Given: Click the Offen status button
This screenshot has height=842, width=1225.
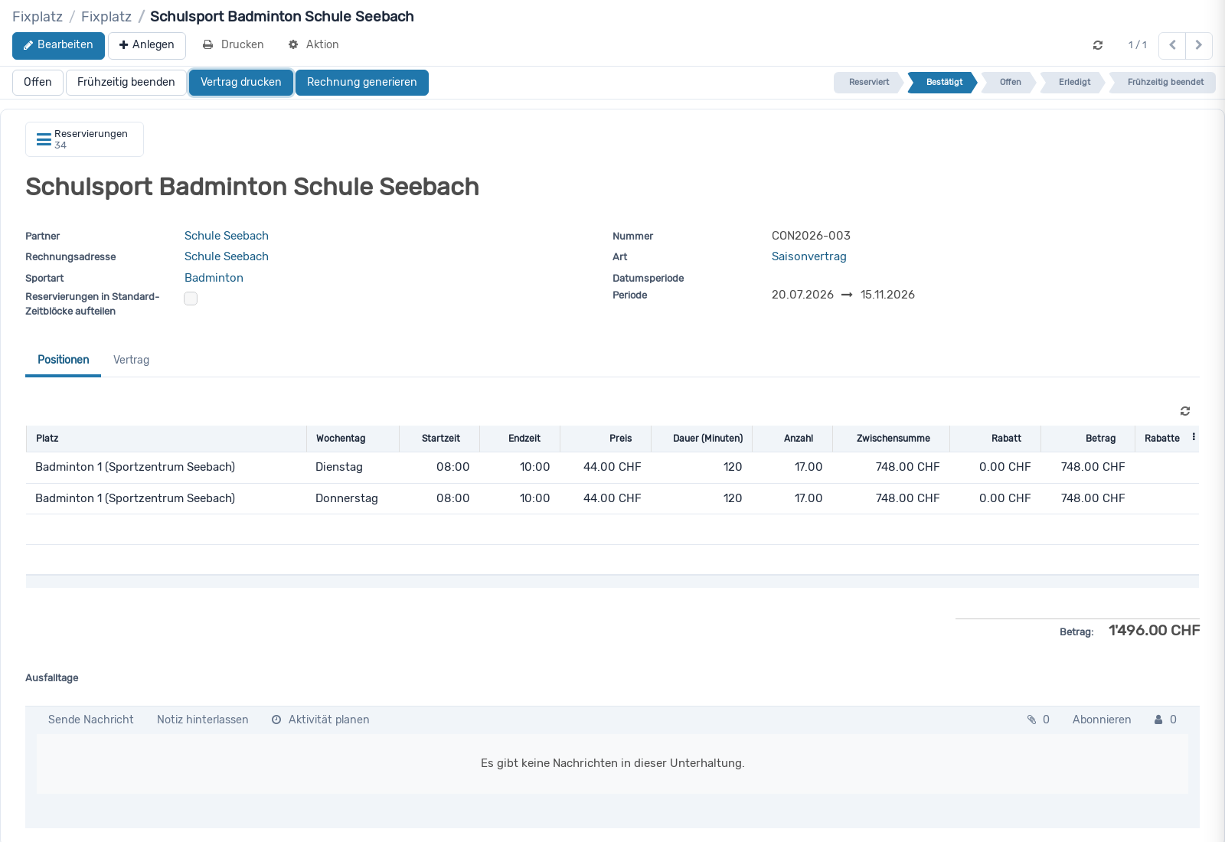Looking at the screenshot, I should (x=38, y=83).
